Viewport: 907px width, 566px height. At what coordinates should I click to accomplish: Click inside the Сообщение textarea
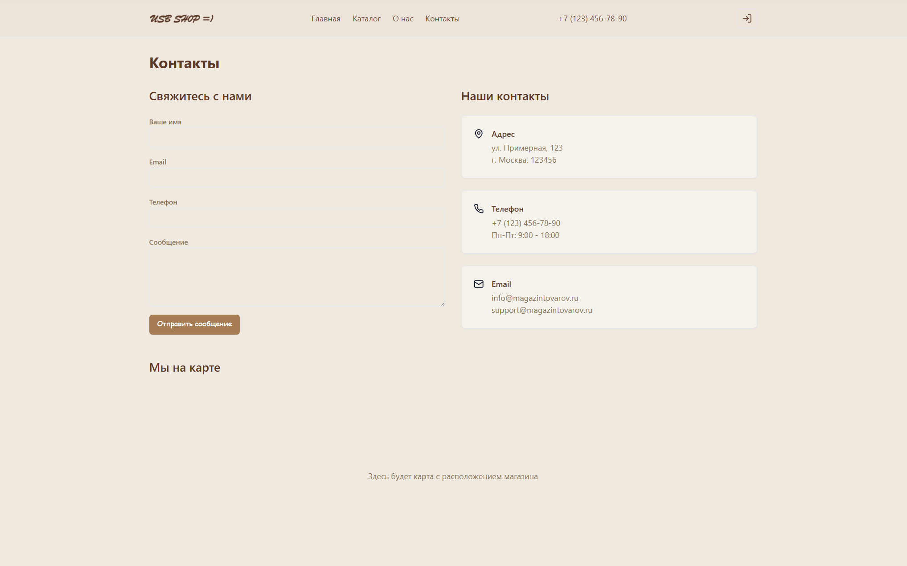click(296, 276)
